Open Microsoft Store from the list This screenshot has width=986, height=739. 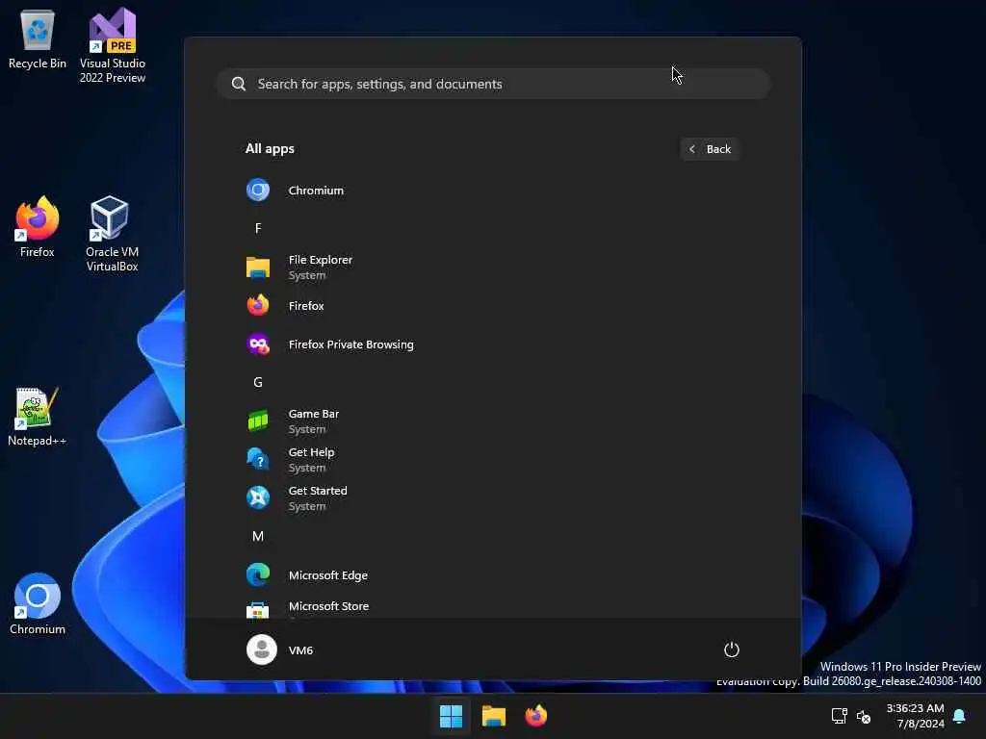(x=493, y=606)
